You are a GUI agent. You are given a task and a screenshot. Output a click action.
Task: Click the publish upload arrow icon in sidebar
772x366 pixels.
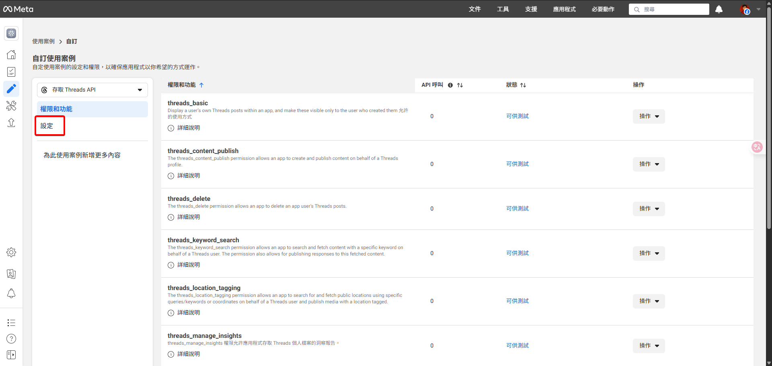(x=11, y=123)
